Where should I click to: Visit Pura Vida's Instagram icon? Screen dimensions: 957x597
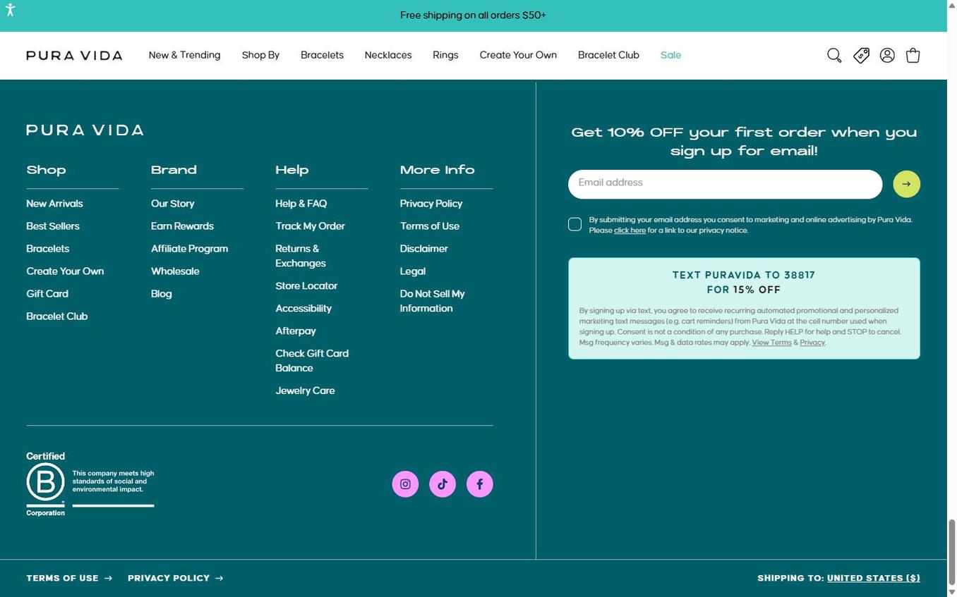[x=405, y=484]
